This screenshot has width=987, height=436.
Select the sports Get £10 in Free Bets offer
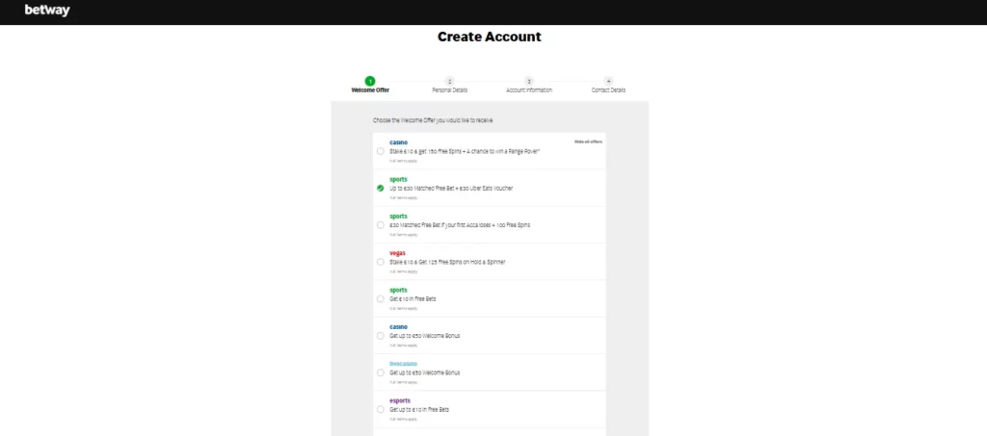(x=380, y=299)
